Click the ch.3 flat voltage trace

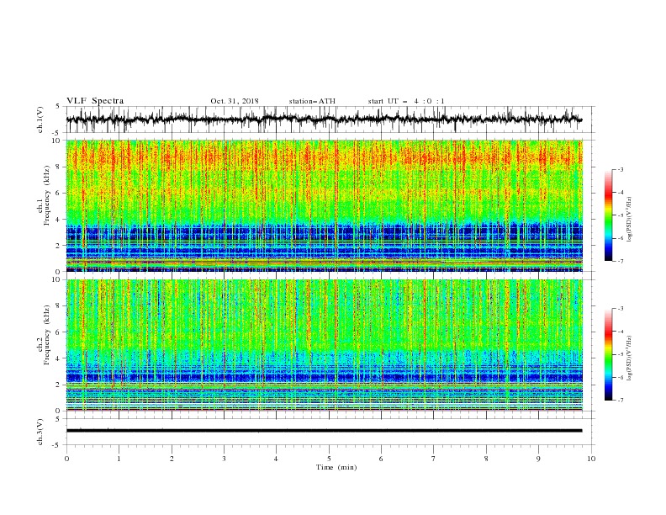click(x=324, y=431)
